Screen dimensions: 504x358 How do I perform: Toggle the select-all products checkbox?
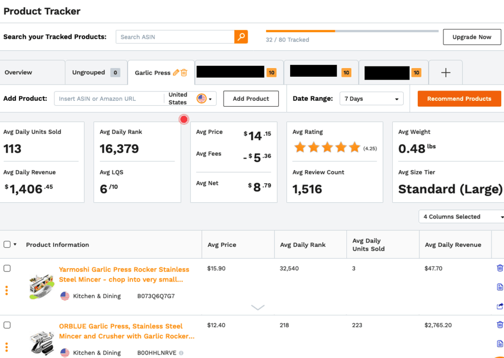[7, 245]
